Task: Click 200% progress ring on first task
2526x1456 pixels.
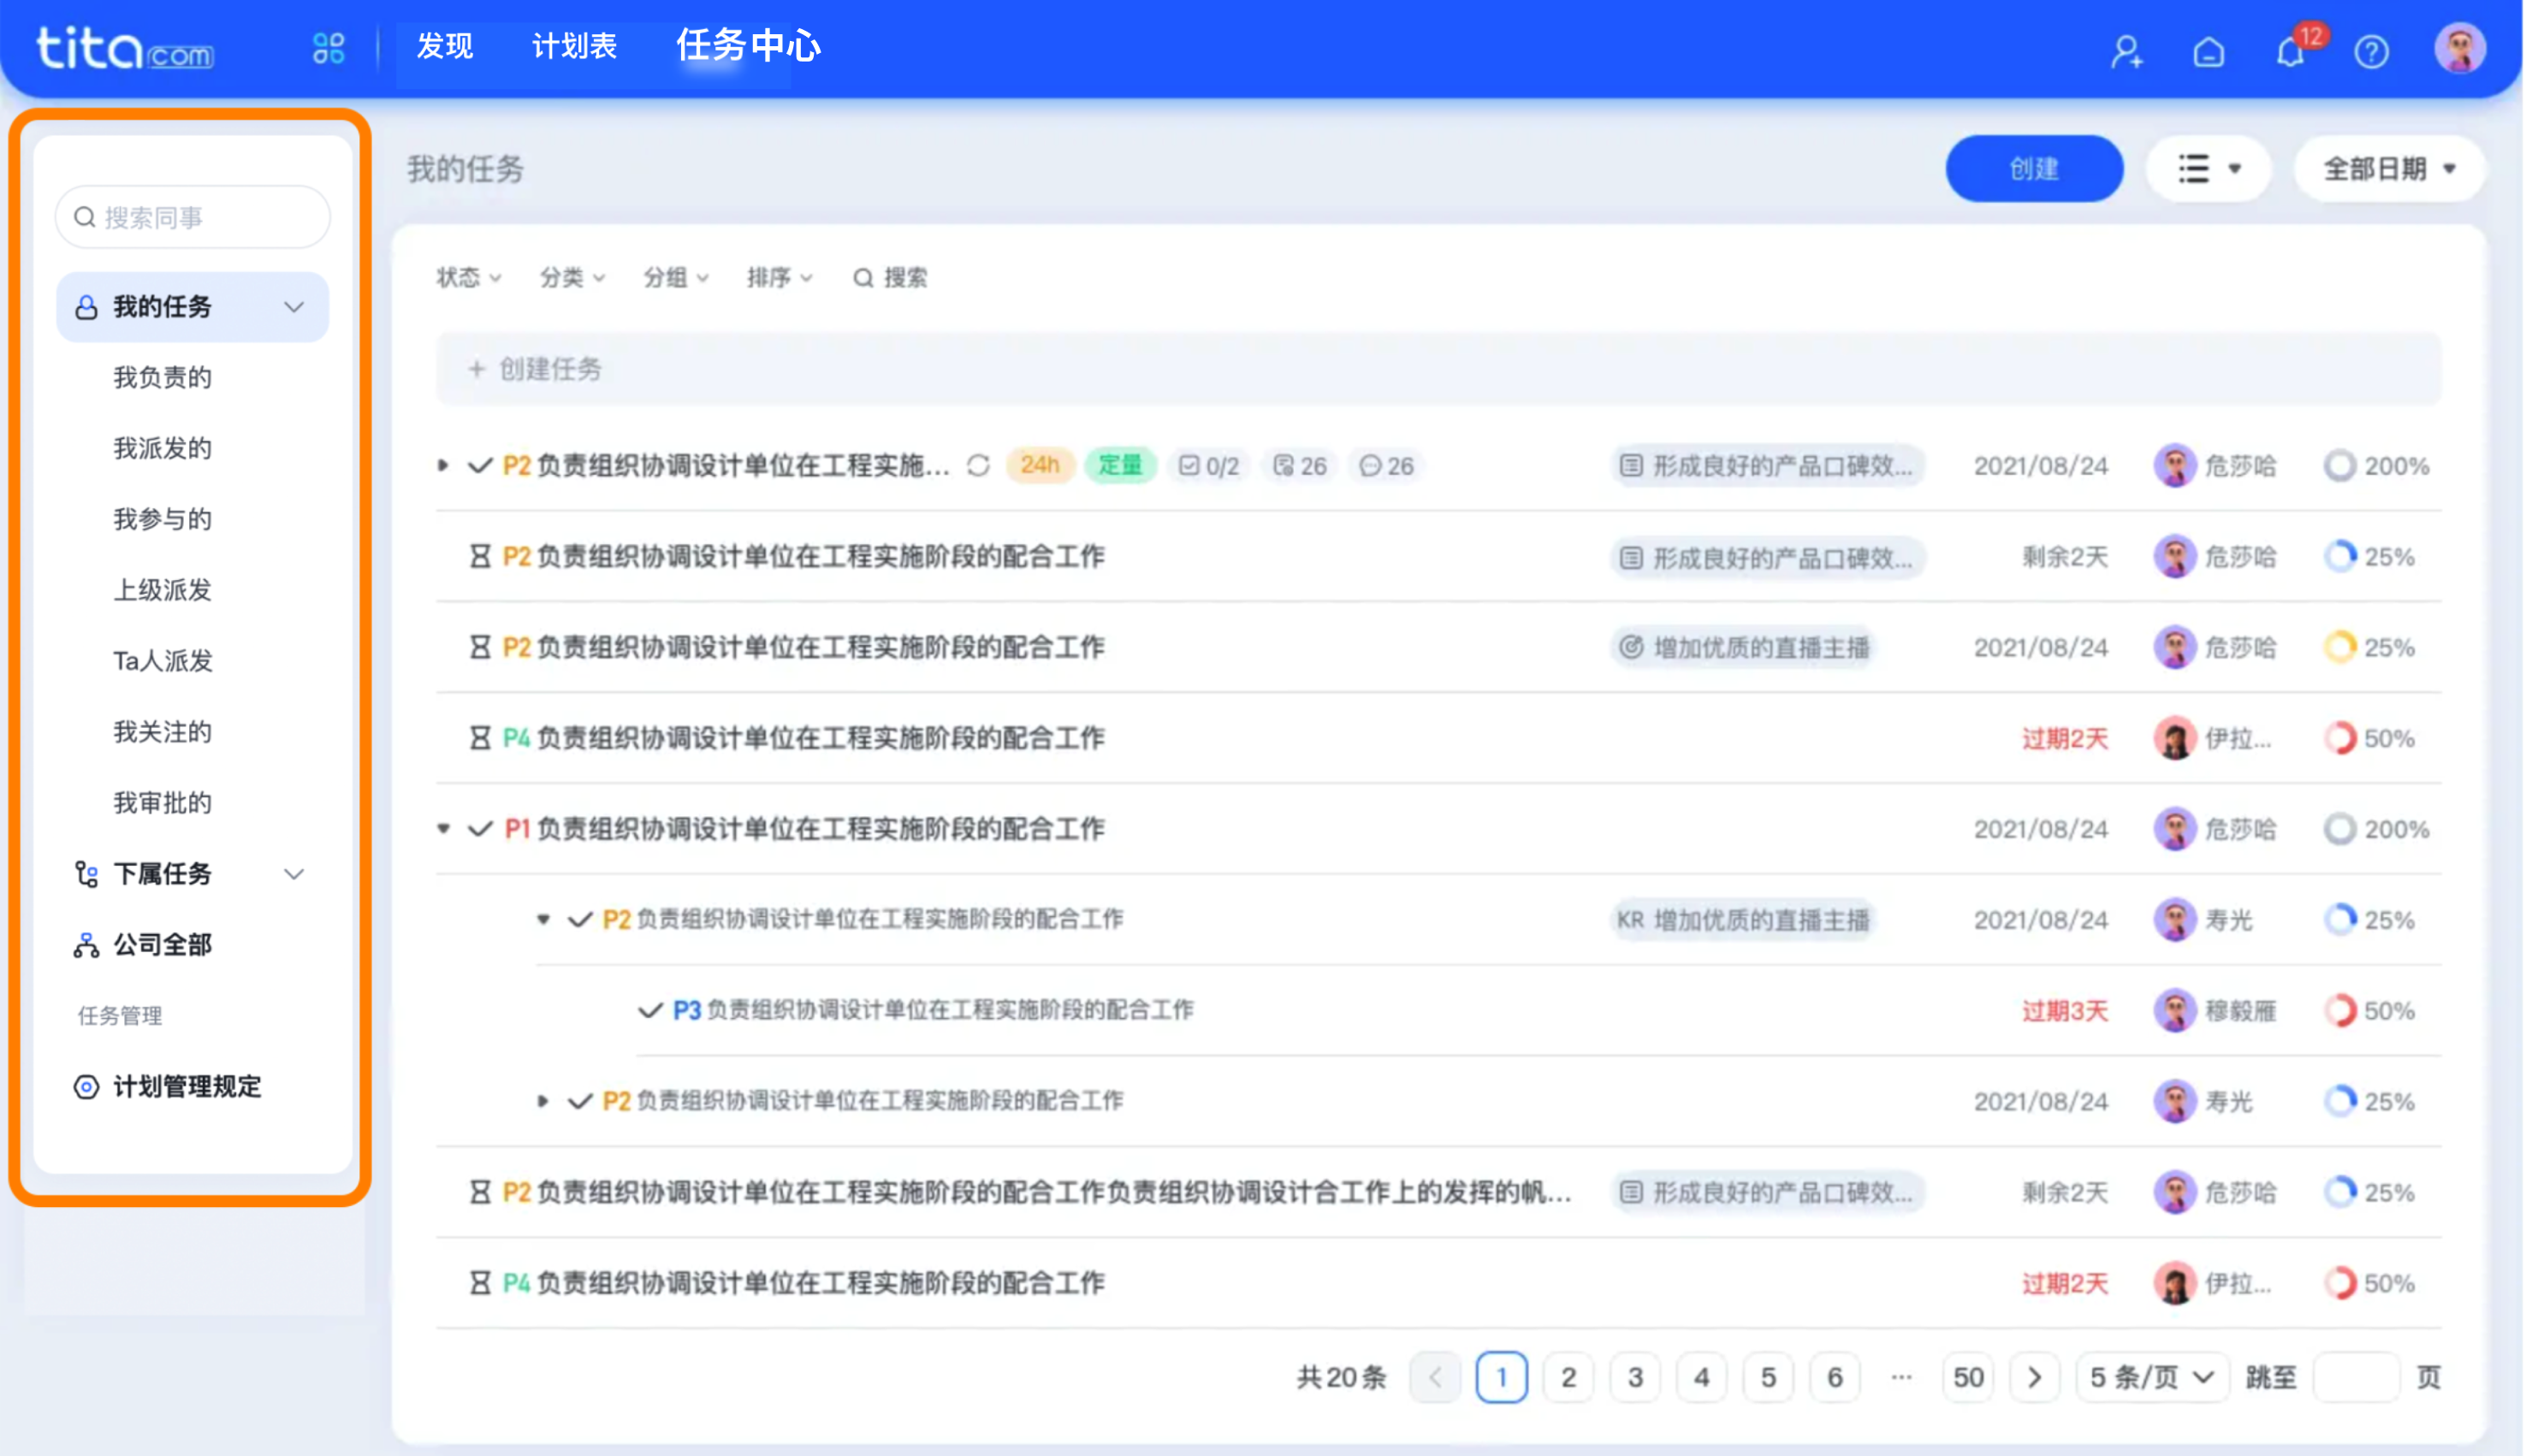Action: point(2340,466)
